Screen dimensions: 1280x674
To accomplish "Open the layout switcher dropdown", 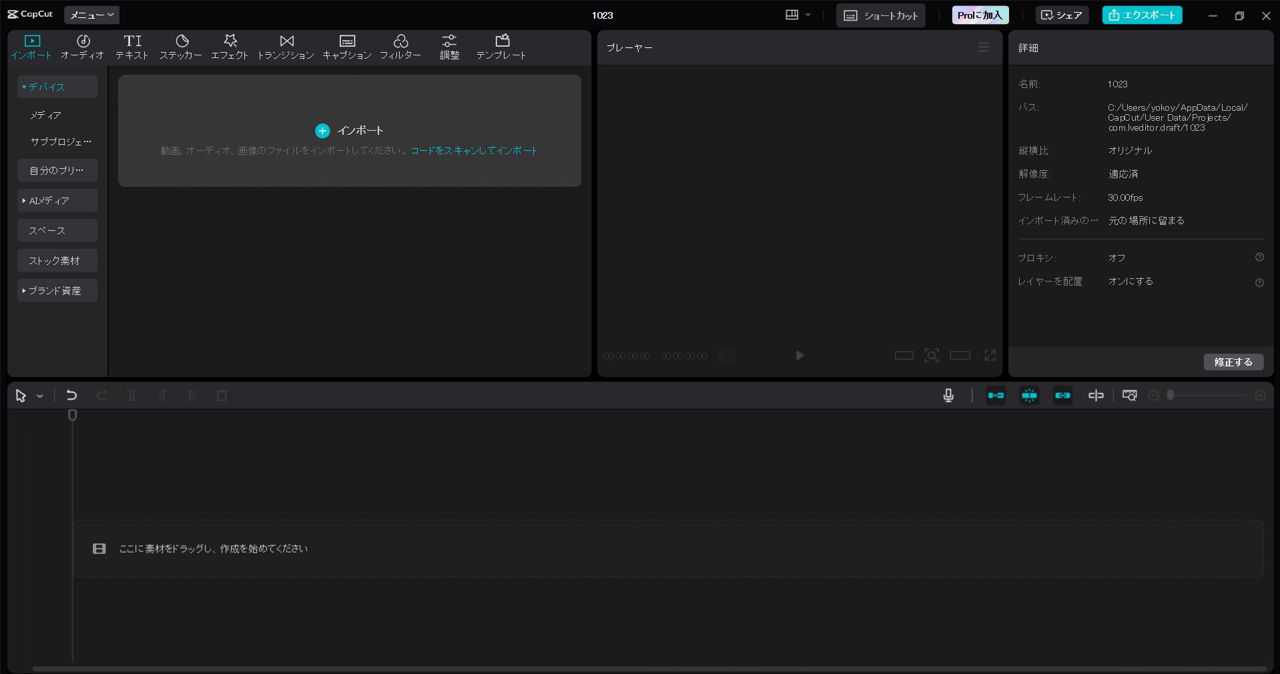I will tap(798, 15).
